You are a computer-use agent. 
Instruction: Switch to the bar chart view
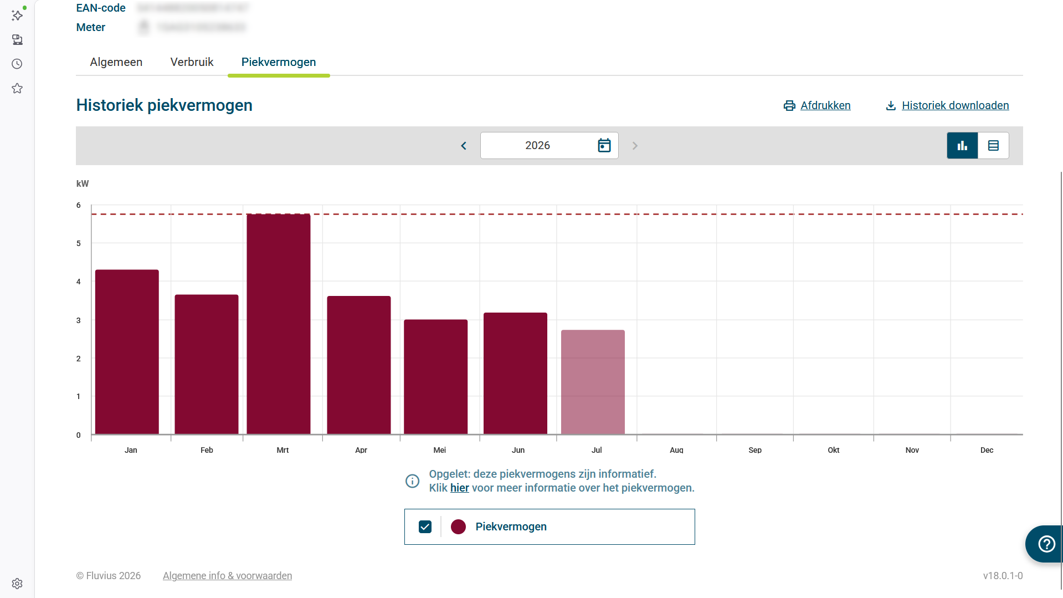pos(962,146)
